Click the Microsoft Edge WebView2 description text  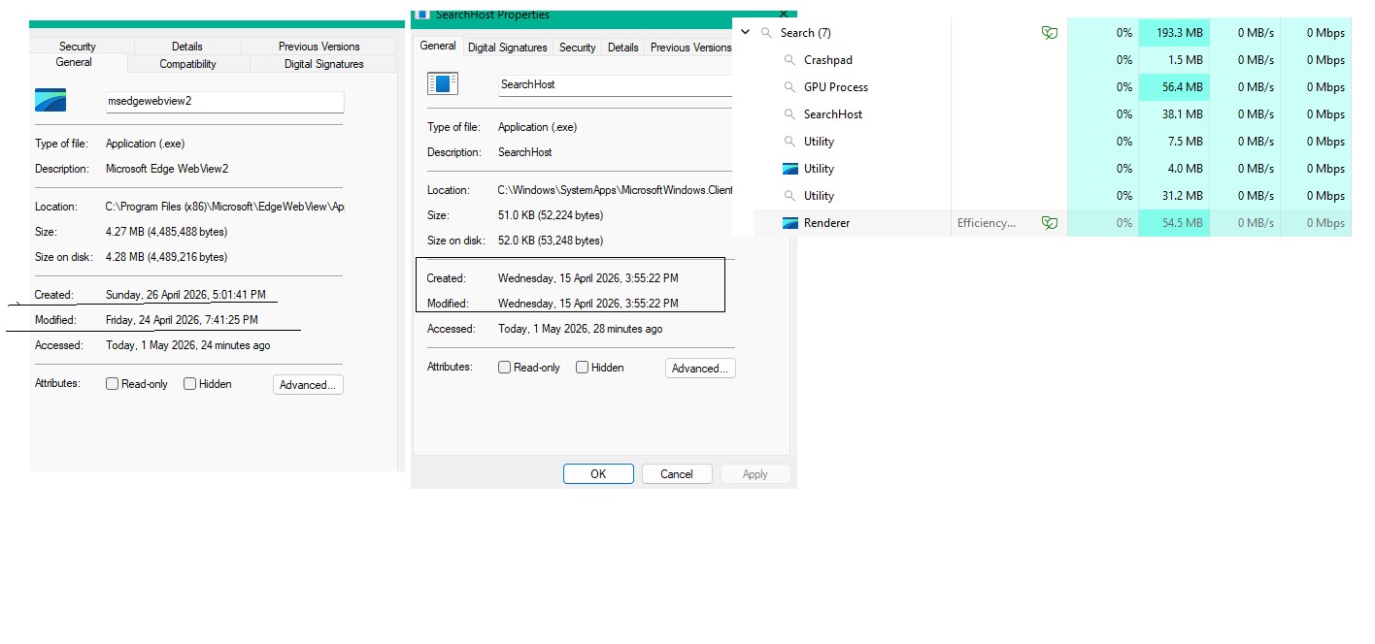[x=167, y=169]
